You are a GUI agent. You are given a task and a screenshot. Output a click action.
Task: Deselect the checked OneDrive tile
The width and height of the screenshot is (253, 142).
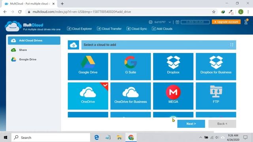pyautogui.click(x=88, y=96)
